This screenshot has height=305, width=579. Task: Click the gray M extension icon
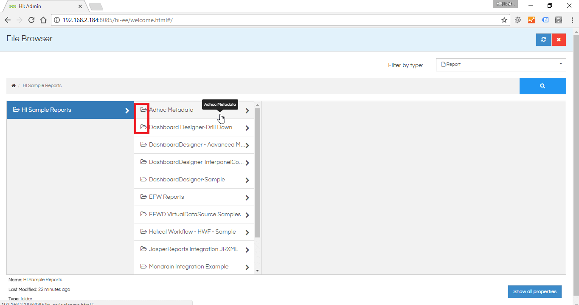tap(559, 20)
